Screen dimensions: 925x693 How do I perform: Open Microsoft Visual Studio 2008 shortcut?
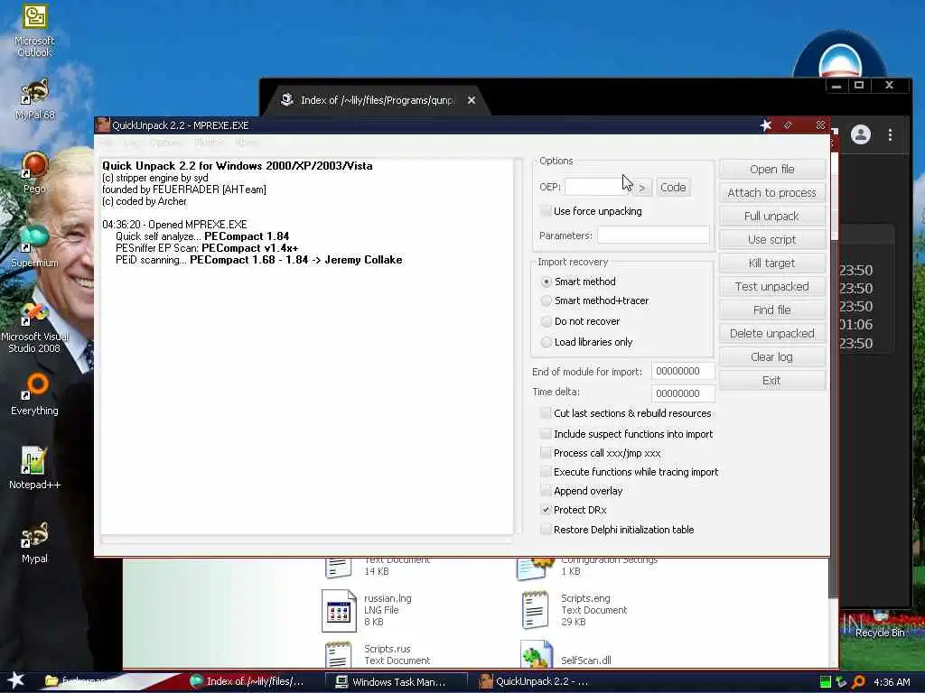tap(34, 328)
